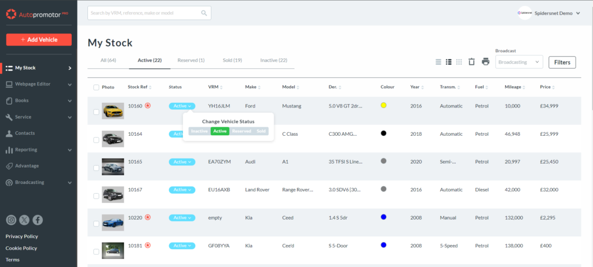
Task: Switch to the Sold (19) tab
Action: tap(232, 60)
